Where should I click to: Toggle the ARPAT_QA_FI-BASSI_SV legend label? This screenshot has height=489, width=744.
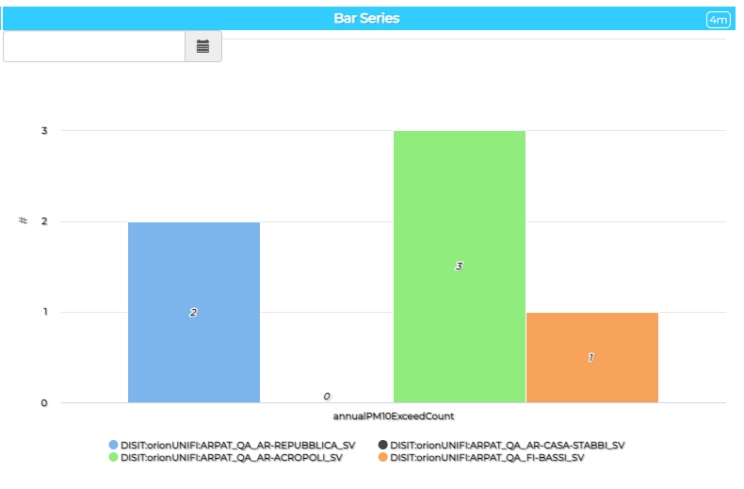tap(488, 457)
